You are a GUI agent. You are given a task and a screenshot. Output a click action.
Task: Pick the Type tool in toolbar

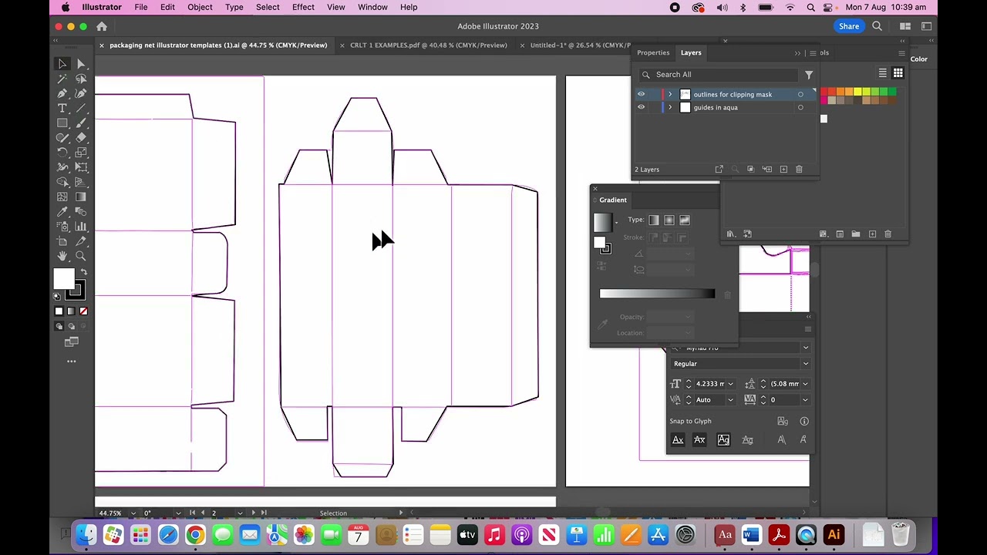coord(62,108)
